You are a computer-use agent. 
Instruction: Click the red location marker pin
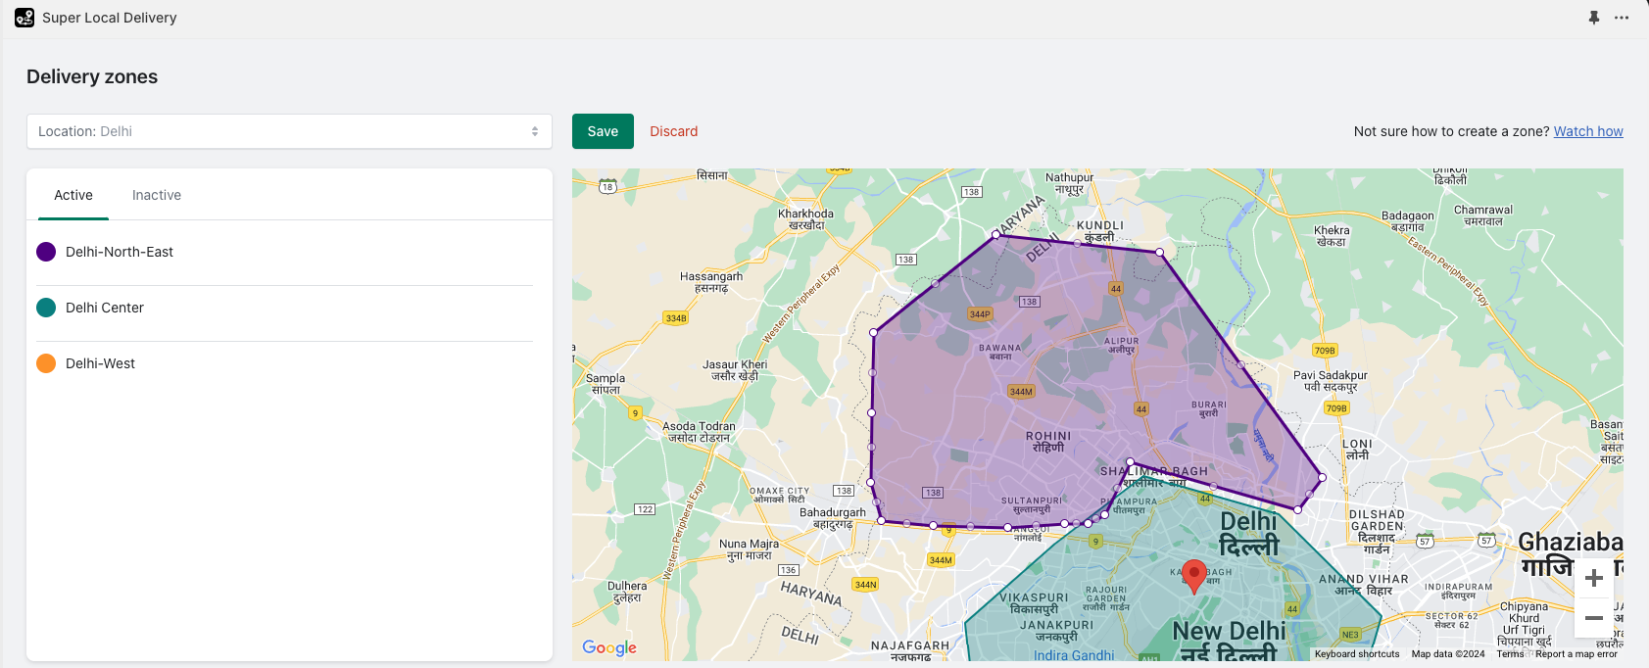[x=1193, y=576]
